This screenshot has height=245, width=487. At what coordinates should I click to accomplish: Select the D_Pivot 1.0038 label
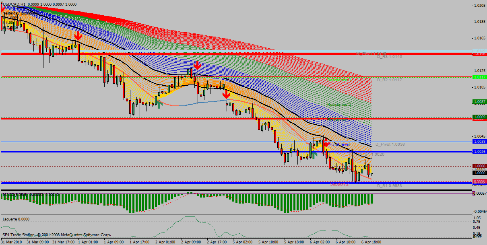[x=390, y=144]
